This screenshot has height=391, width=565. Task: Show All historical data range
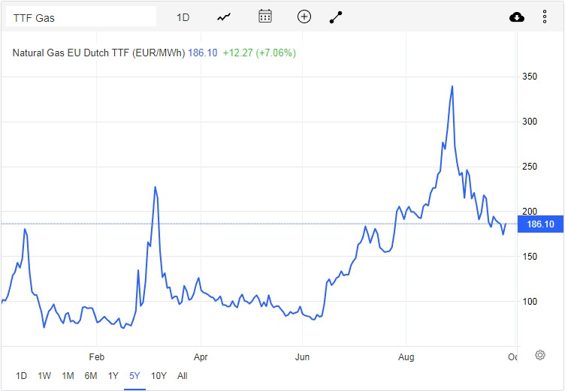(182, 376)
